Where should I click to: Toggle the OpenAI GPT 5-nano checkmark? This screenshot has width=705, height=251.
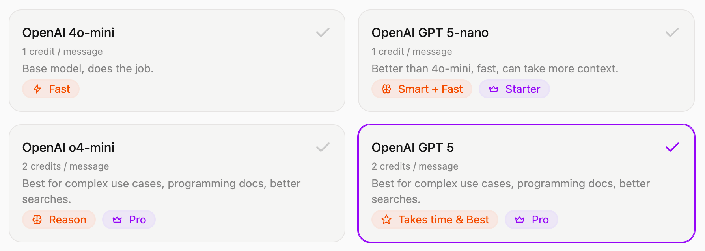click(672, 32)
